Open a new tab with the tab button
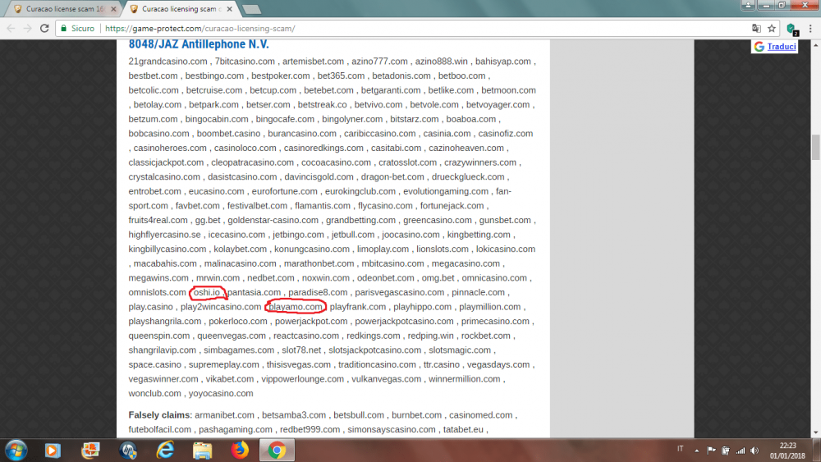 [x=252, y=9]
